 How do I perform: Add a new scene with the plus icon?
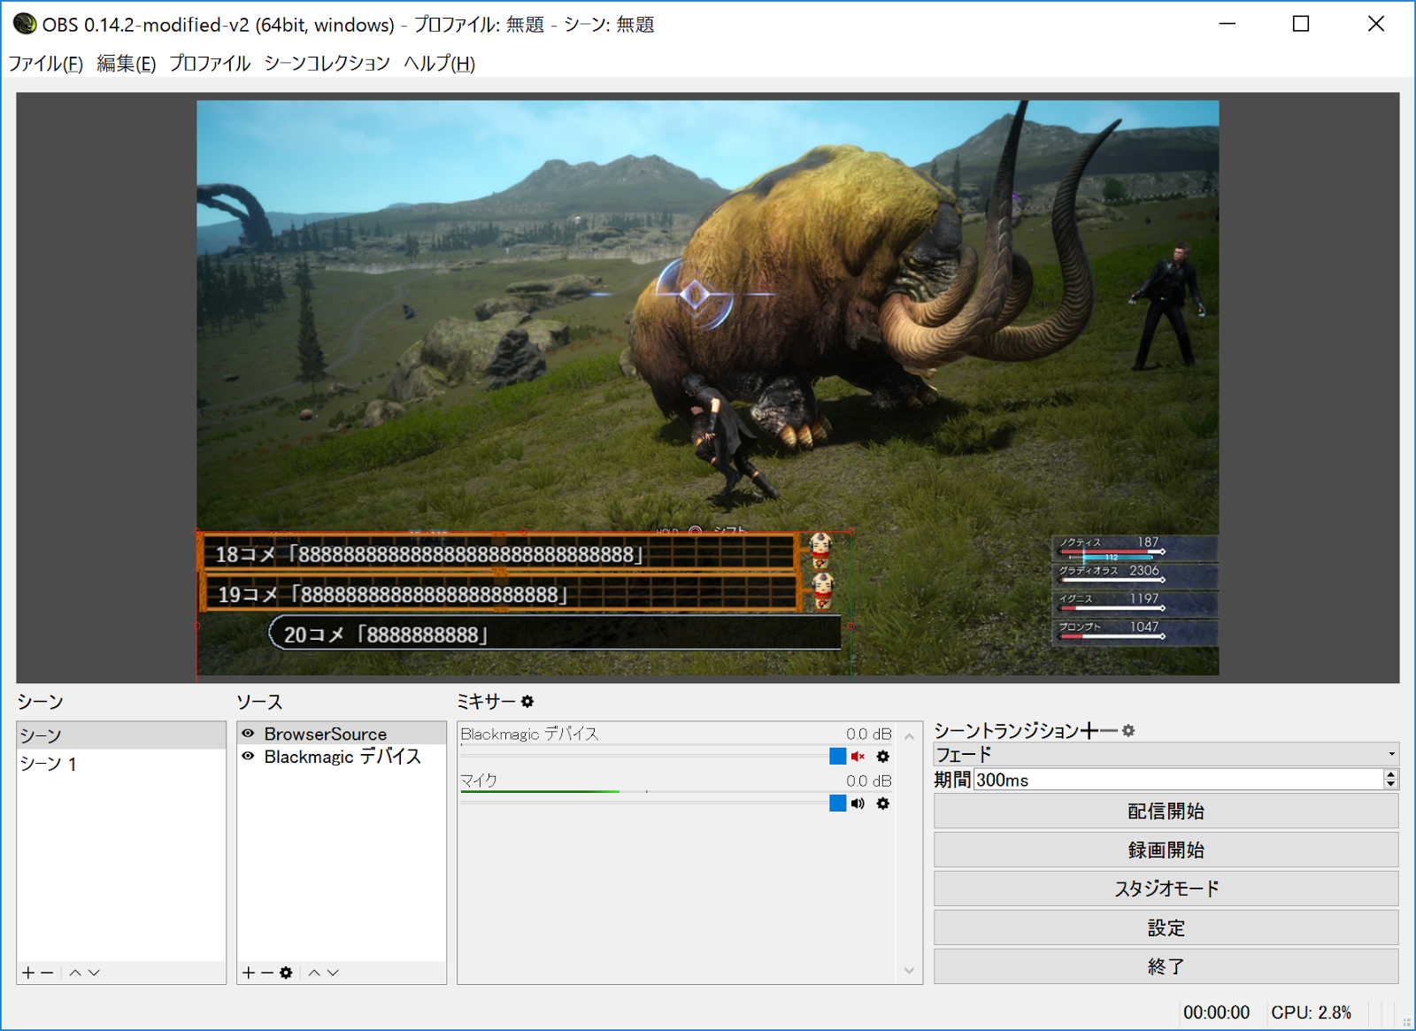pyautogui.click(x=28, y=973)
